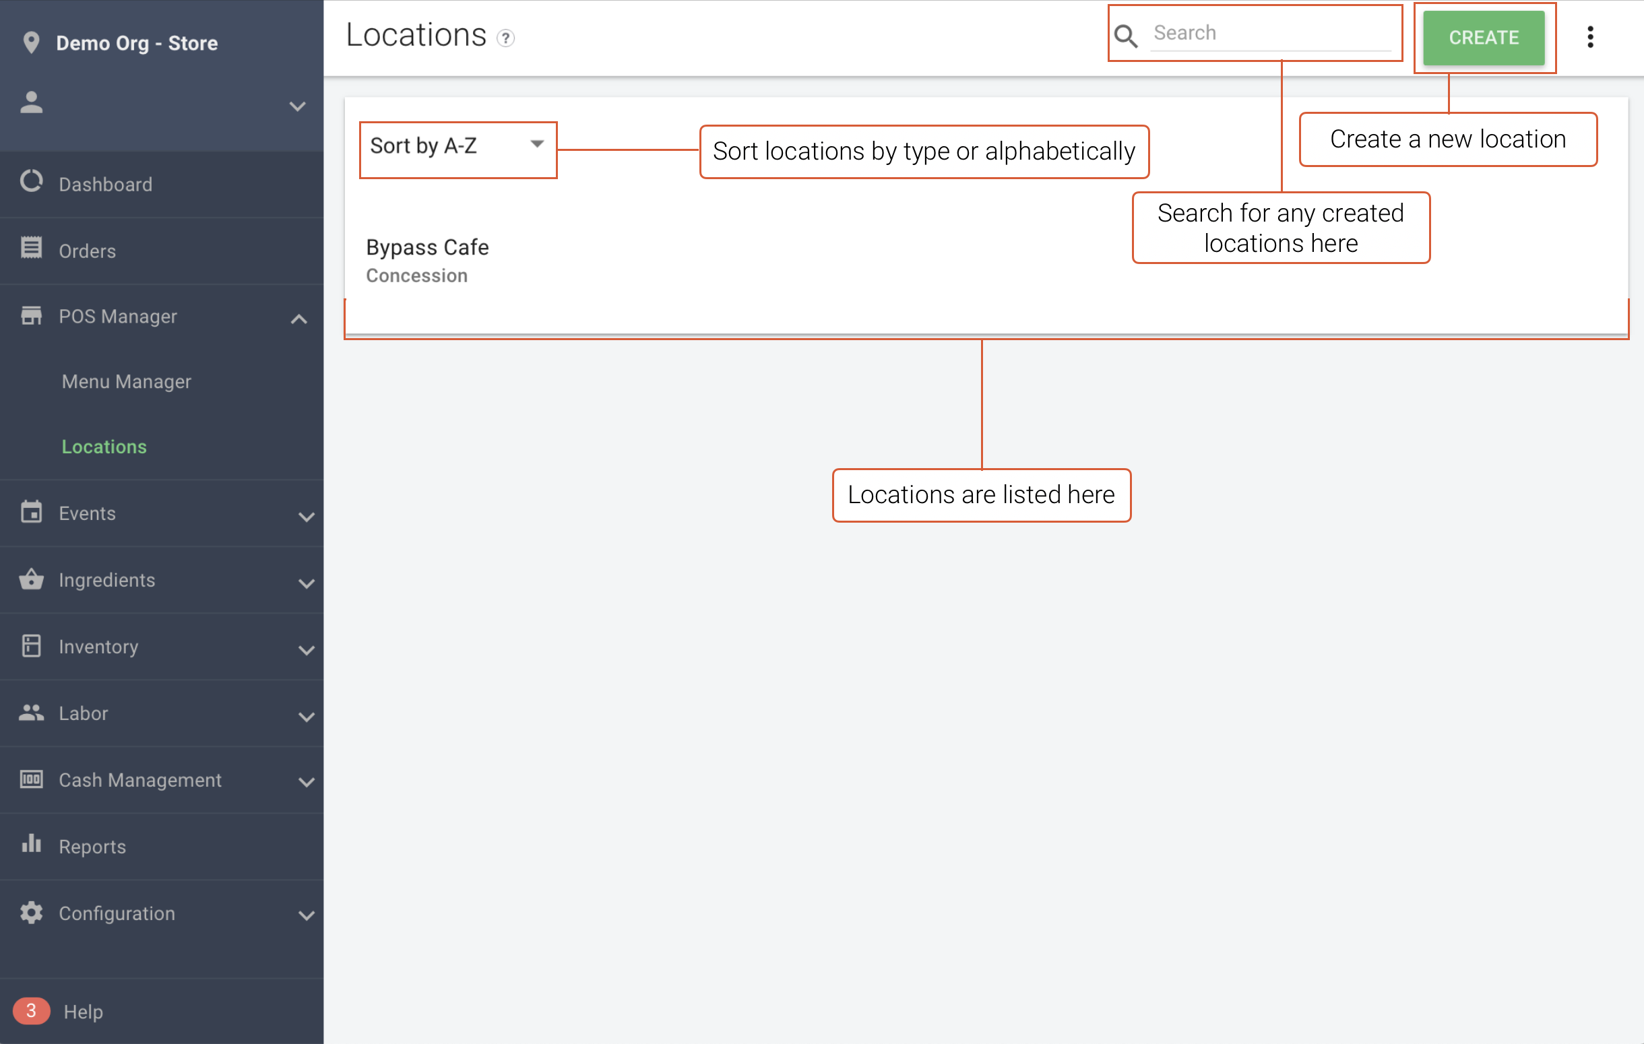This screenshot has width=1644, height=1044.
Task: Expand the Labor section chevron
Action: (307, 717)
